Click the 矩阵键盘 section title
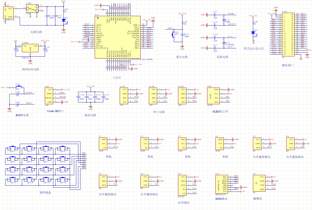 45,193
